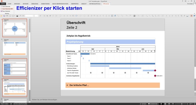
Task: Click the Send Selected 2003 button
Action: pos(7,9)
